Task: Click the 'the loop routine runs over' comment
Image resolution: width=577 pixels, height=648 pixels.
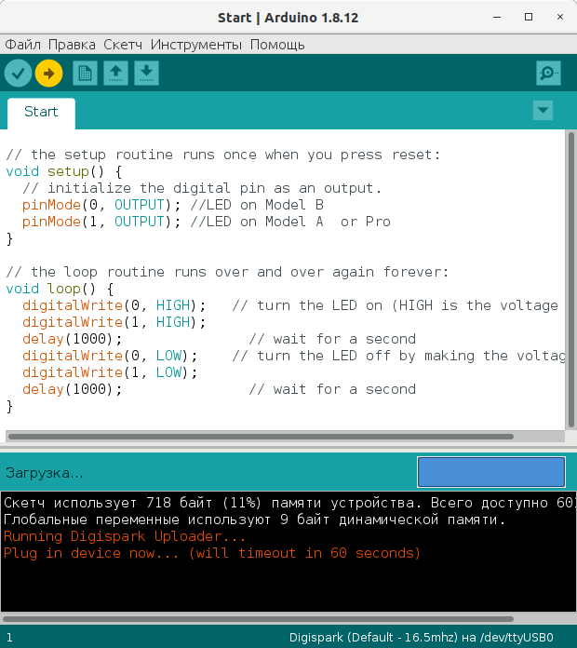Action: click(227, 273)
